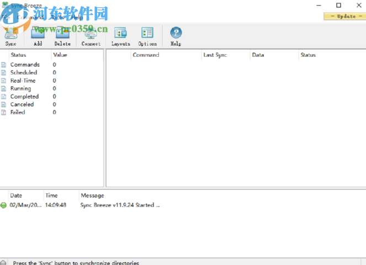The width and height of the screenshot is (366, 265).
Task: Select the Completed status row
Action: [x=51, y=97]
